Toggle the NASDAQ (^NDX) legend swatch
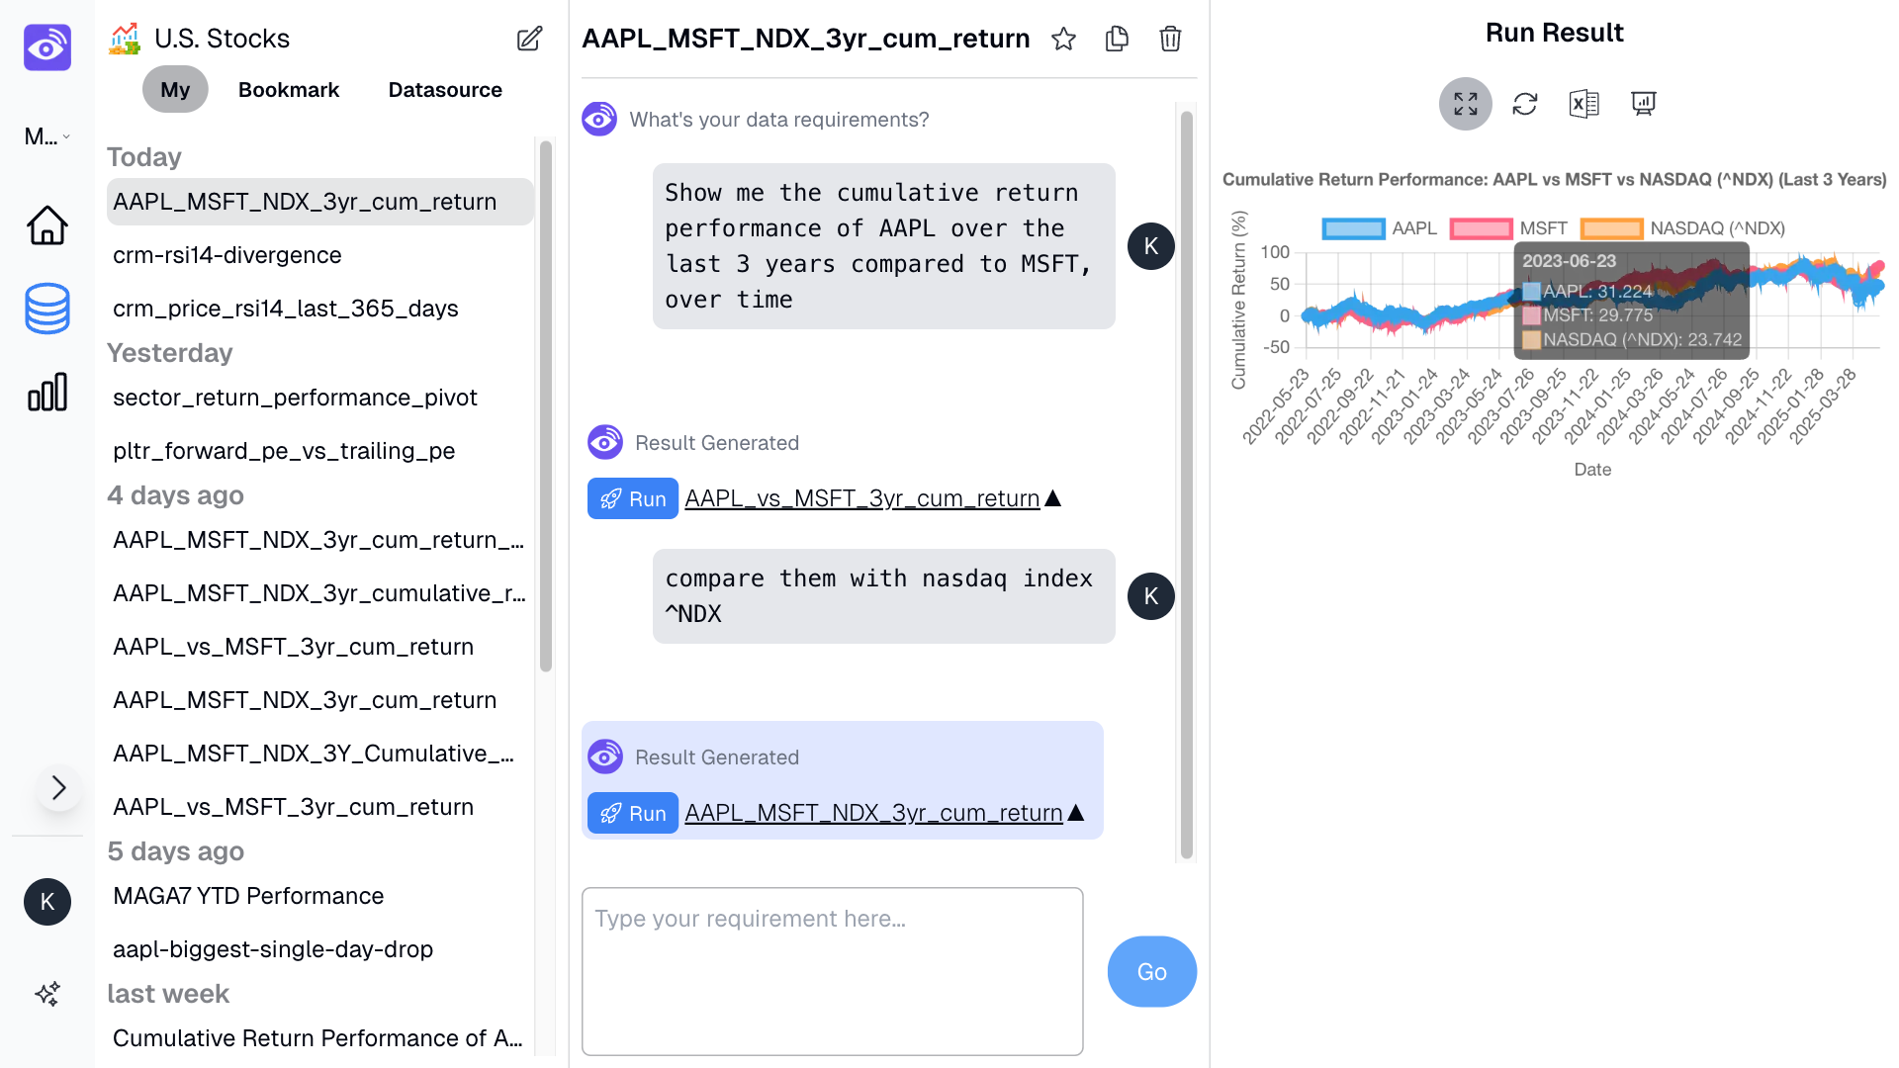 (1611, 228)
